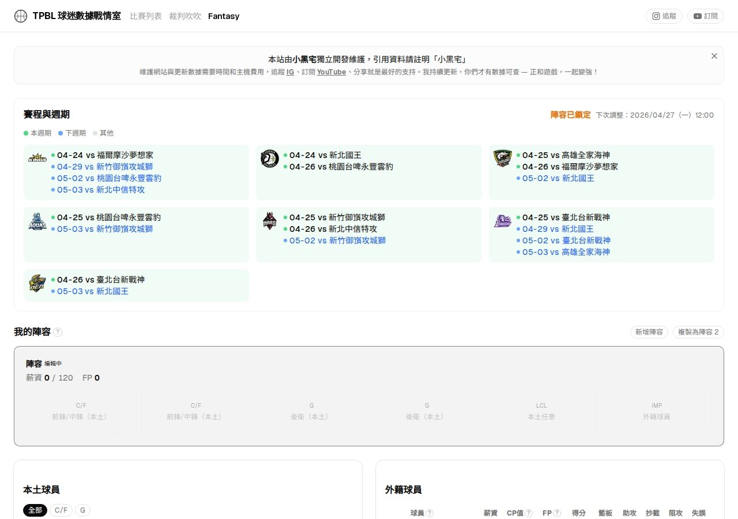Toggle the 其他 legend filter

[104, 133]
